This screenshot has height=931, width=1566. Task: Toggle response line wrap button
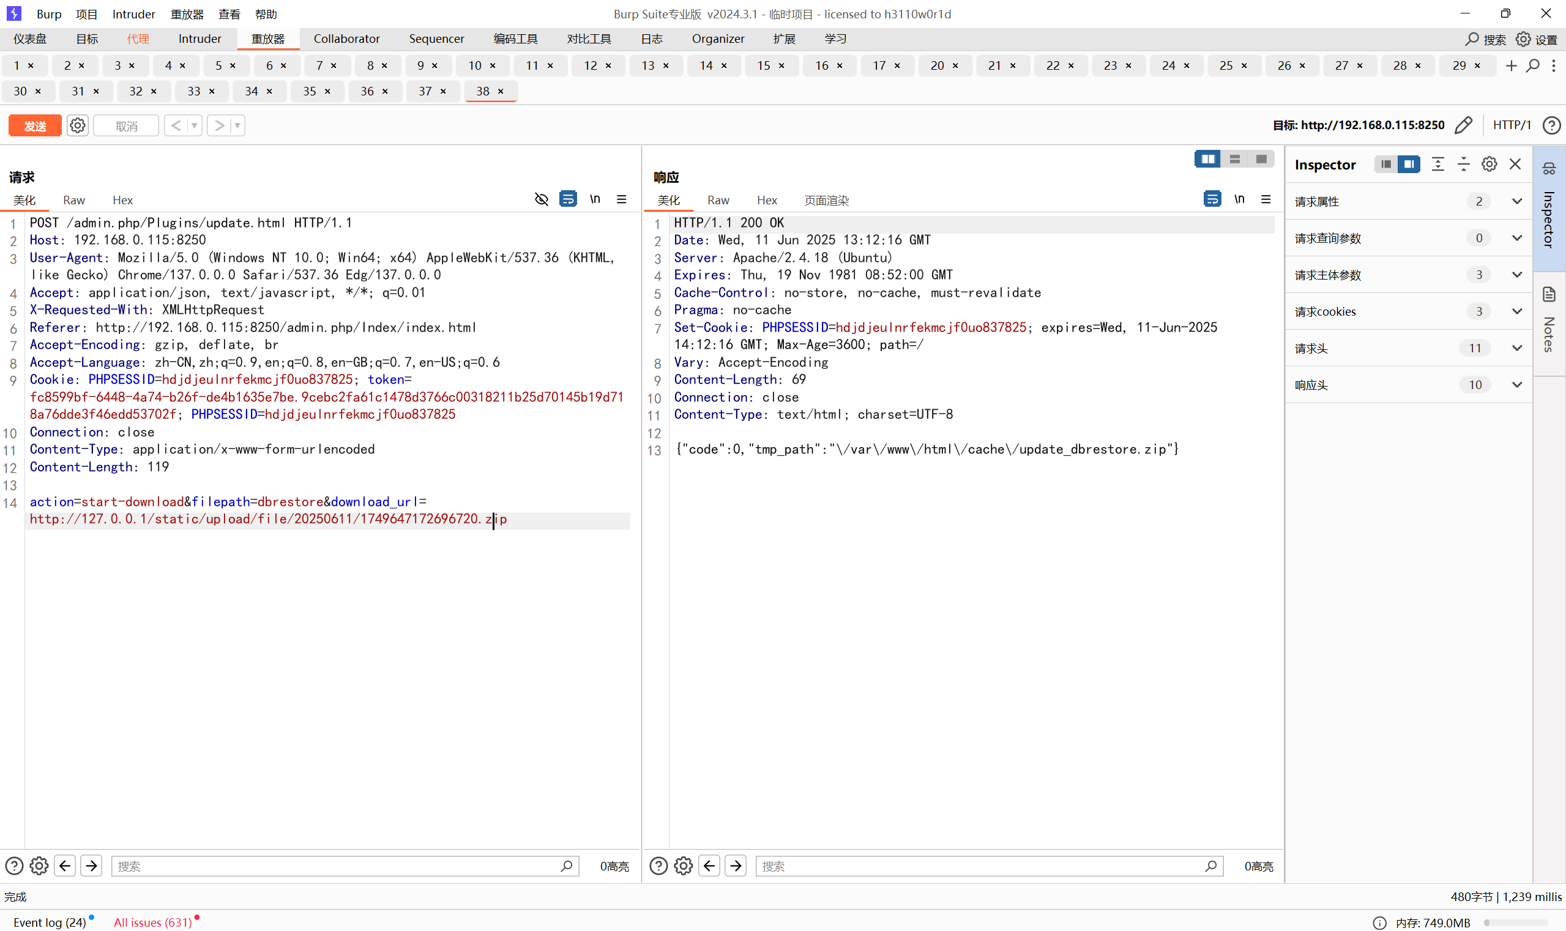pos(1212,199)
